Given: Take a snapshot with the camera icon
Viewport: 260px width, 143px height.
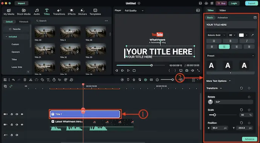Looking at the screenshot, I should click(x=187, y=71).
